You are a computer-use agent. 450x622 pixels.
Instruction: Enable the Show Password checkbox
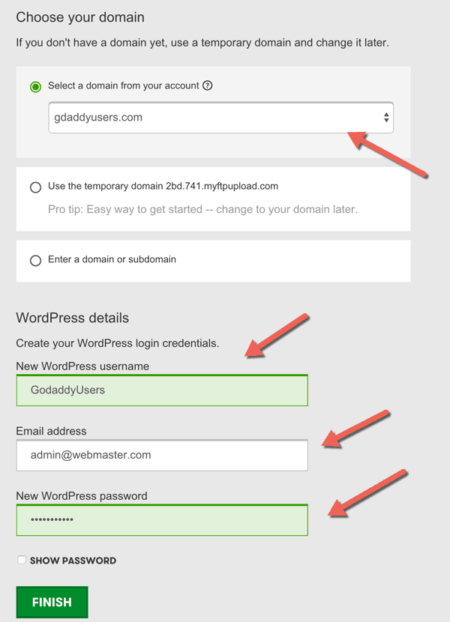(22, 560)
